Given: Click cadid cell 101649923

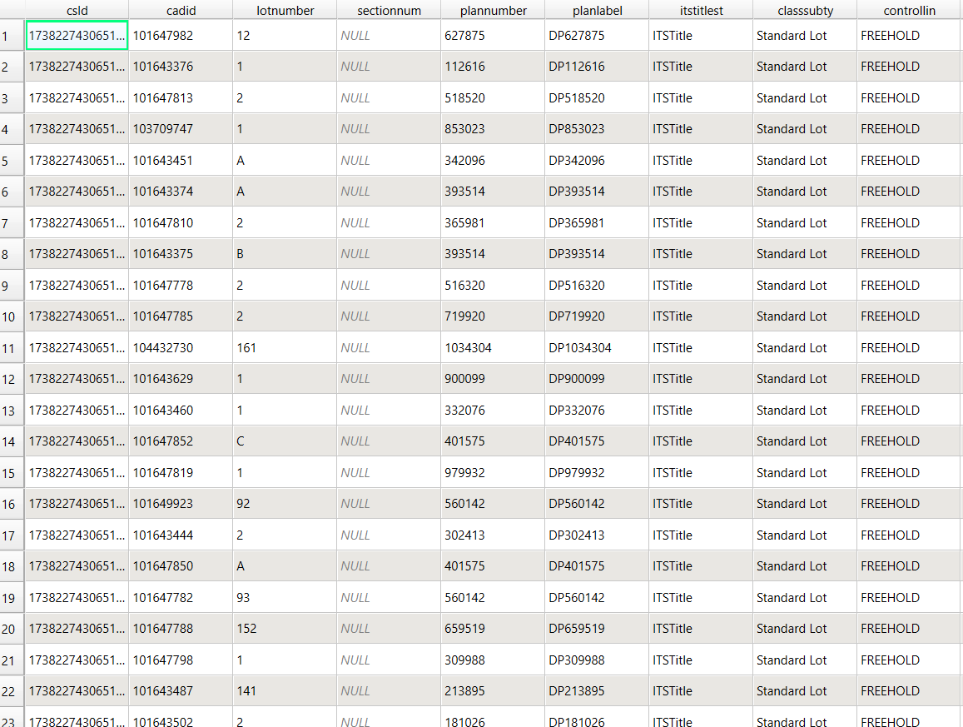Looking at the screenshot, I should point(181,504).
